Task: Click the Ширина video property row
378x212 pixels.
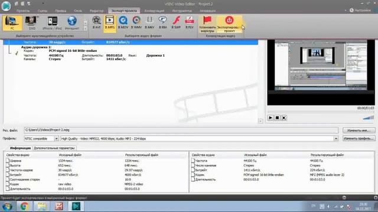Action: pos(96,161)
